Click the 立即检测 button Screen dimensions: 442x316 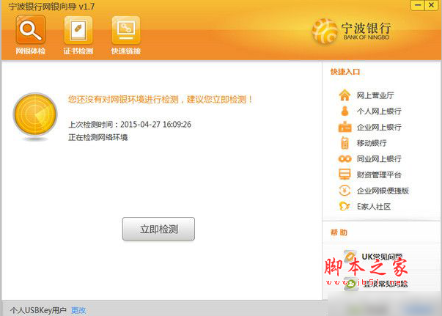158,229
